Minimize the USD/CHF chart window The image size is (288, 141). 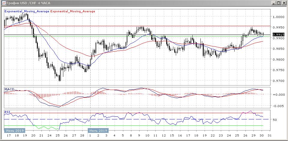272,3
